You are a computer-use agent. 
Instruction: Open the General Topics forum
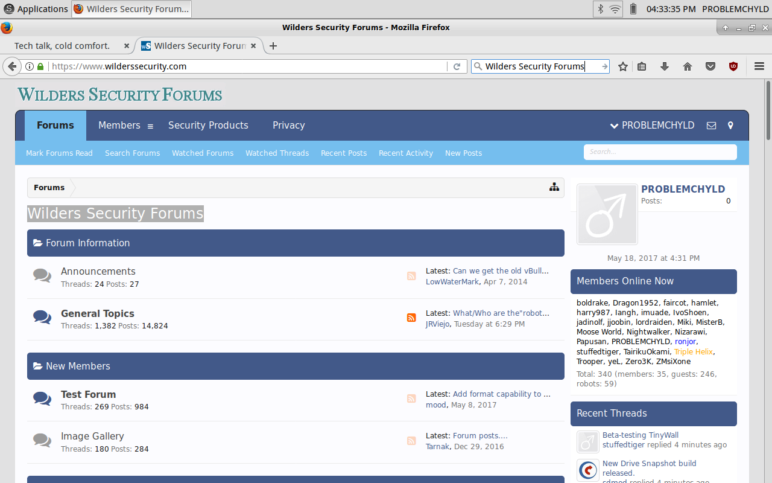[98, 313]
